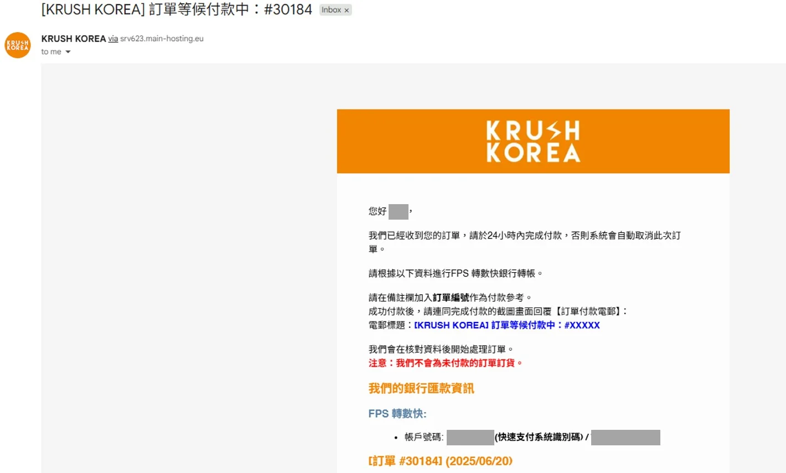Click the orange 我們的銀行匯款資訊 heading
Screen dimensions: 786x473
421,388
